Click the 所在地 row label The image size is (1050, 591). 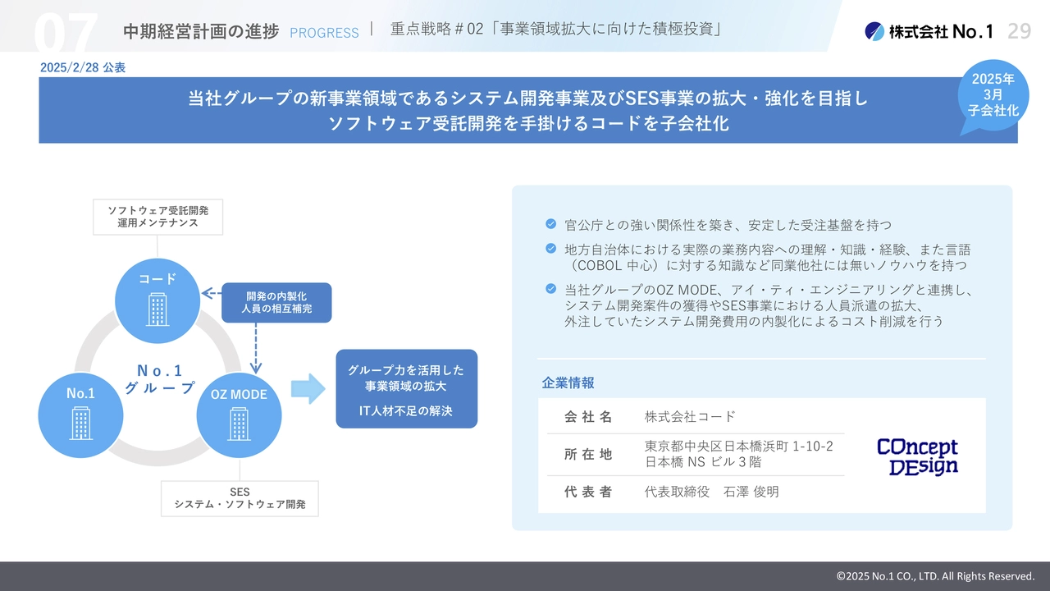[588, 454]
